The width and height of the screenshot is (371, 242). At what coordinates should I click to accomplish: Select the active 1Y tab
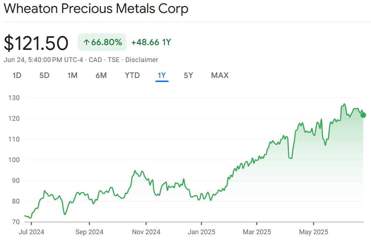(162, 75)
